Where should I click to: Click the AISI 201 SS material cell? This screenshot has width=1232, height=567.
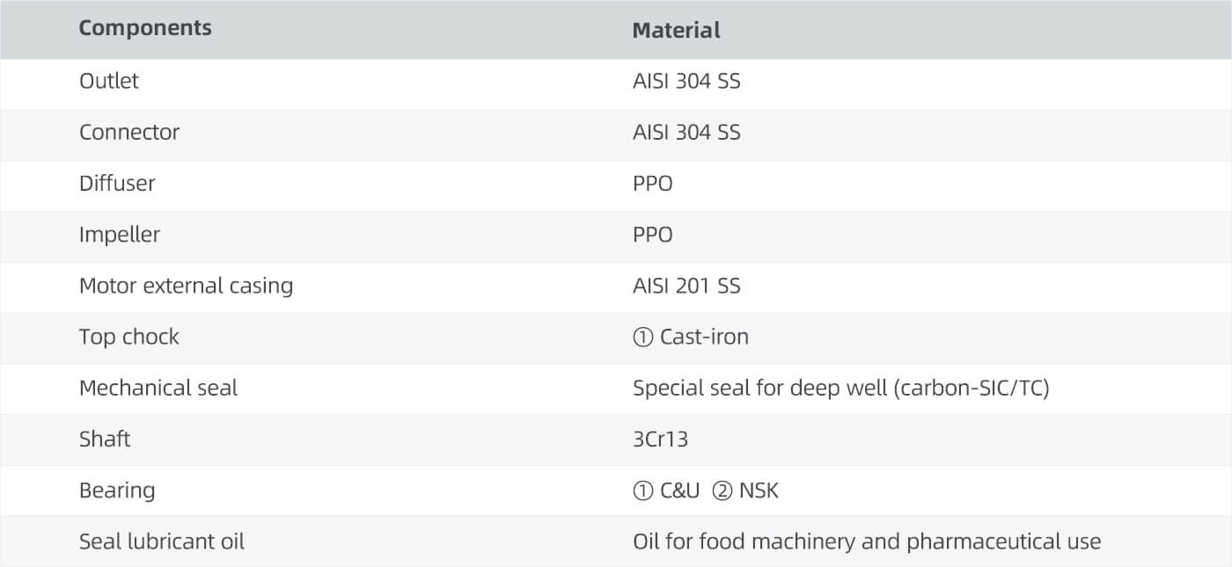pyautogui.click(x=686, y=286)
